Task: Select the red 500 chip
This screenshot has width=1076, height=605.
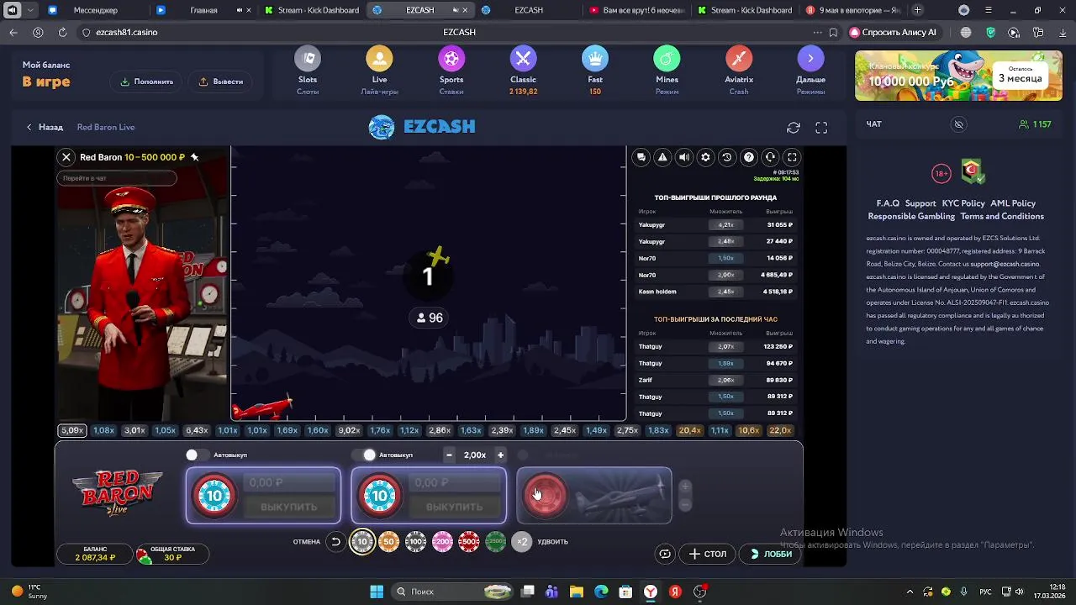Action: [469, 542]
